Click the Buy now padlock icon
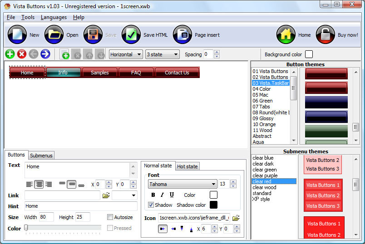The width and height of the screenshot is (365, 244). [325, 34]
